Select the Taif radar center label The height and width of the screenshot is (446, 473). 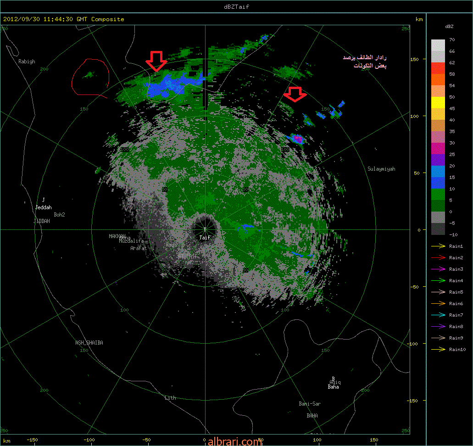[205, 238]
